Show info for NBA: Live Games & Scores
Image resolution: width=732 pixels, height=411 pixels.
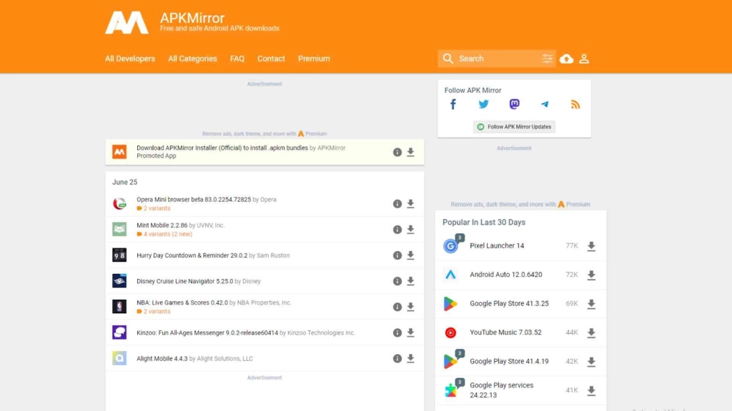pyautogui.click(x=397, y=307)
